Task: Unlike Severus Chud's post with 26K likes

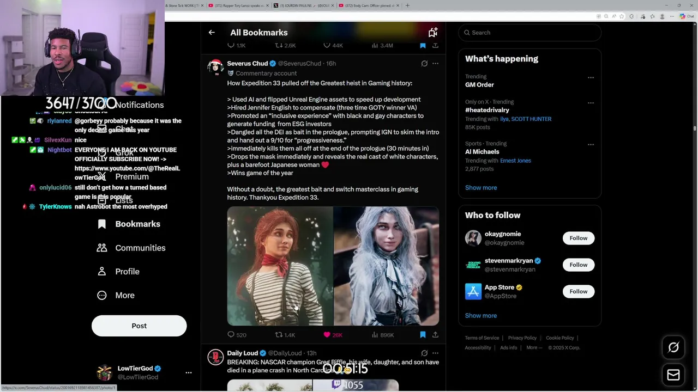Action: click(333, 335)
